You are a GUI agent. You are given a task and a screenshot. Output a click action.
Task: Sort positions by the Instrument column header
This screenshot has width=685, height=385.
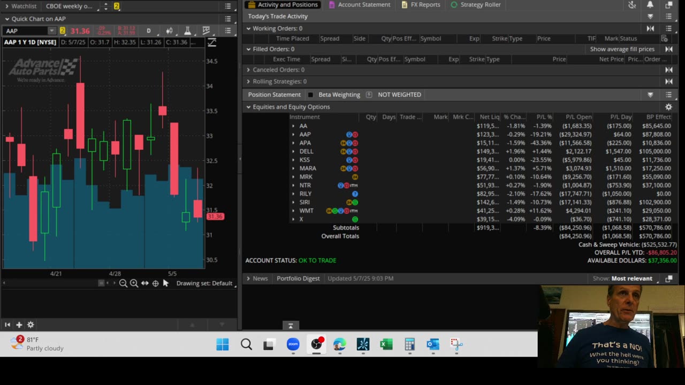[305, 117]
